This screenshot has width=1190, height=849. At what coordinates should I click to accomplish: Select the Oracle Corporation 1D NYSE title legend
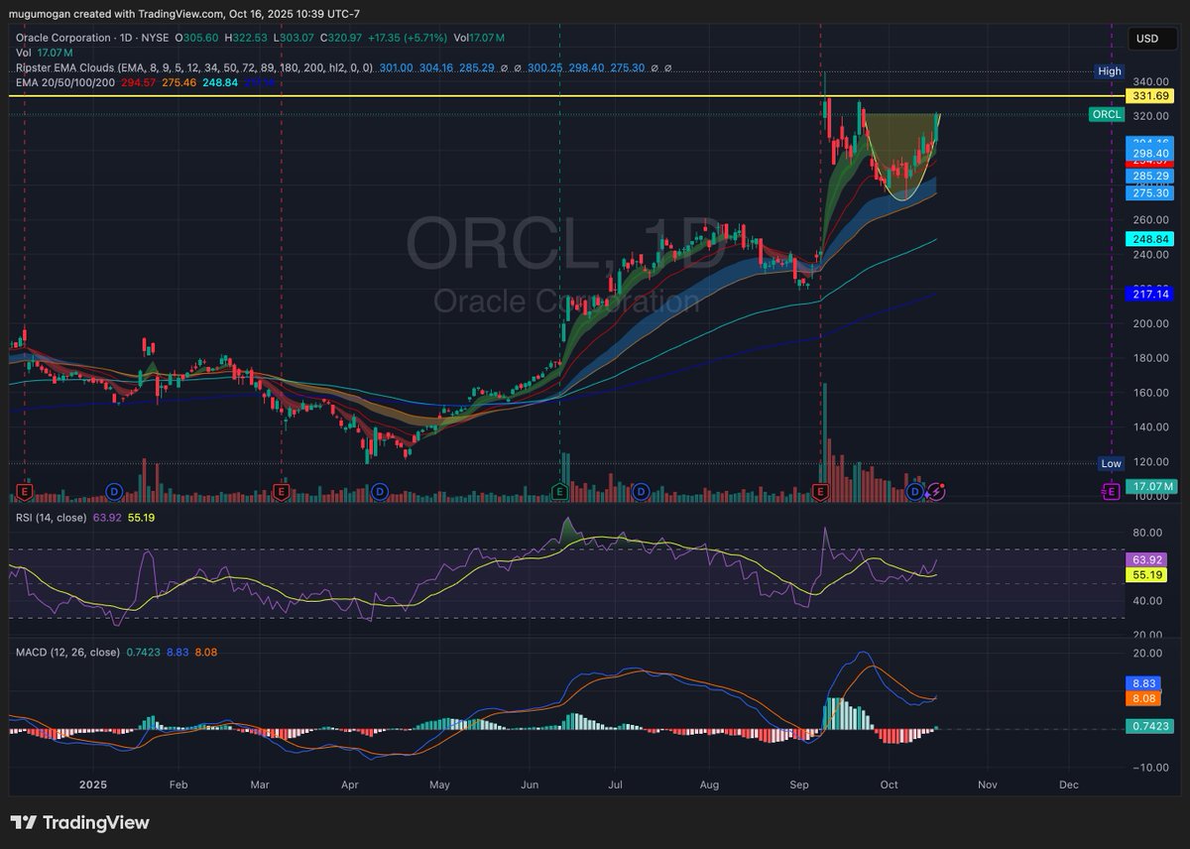(x=92, y=38)
